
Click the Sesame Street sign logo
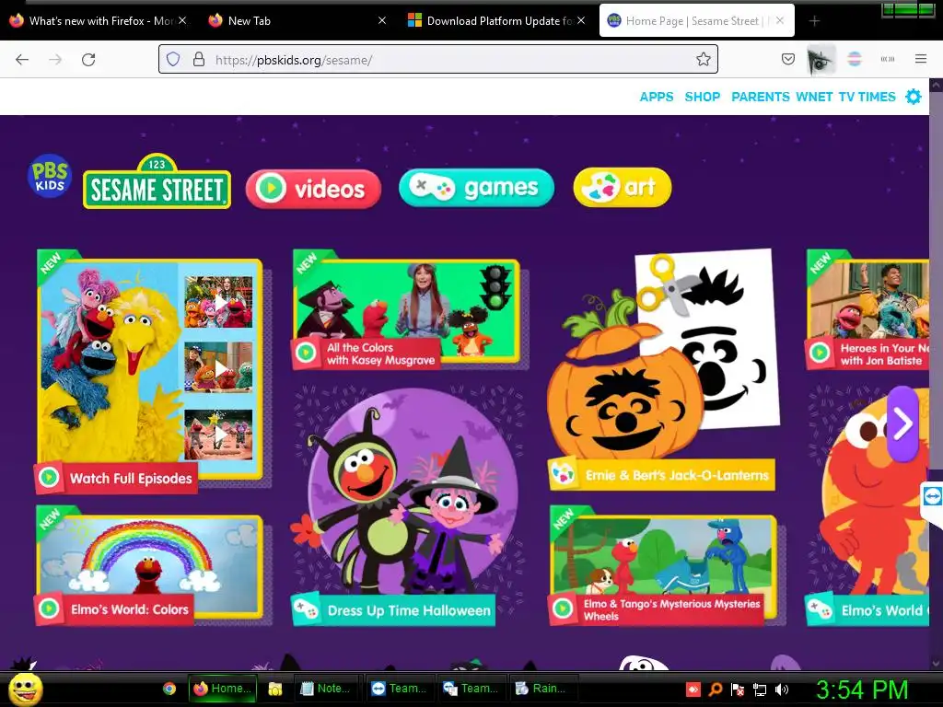tap(157, 182)
